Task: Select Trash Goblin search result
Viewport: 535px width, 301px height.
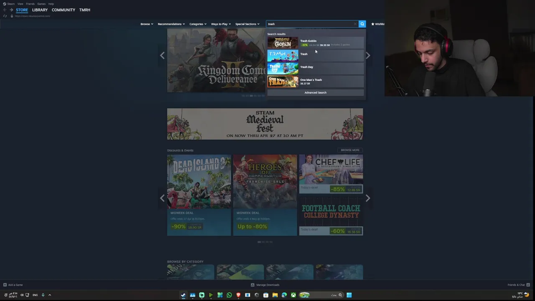Action: point(316,43)
